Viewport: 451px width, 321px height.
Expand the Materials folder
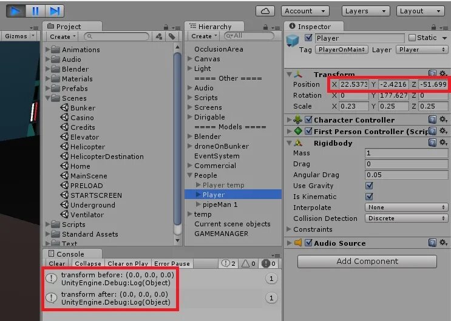48,78
